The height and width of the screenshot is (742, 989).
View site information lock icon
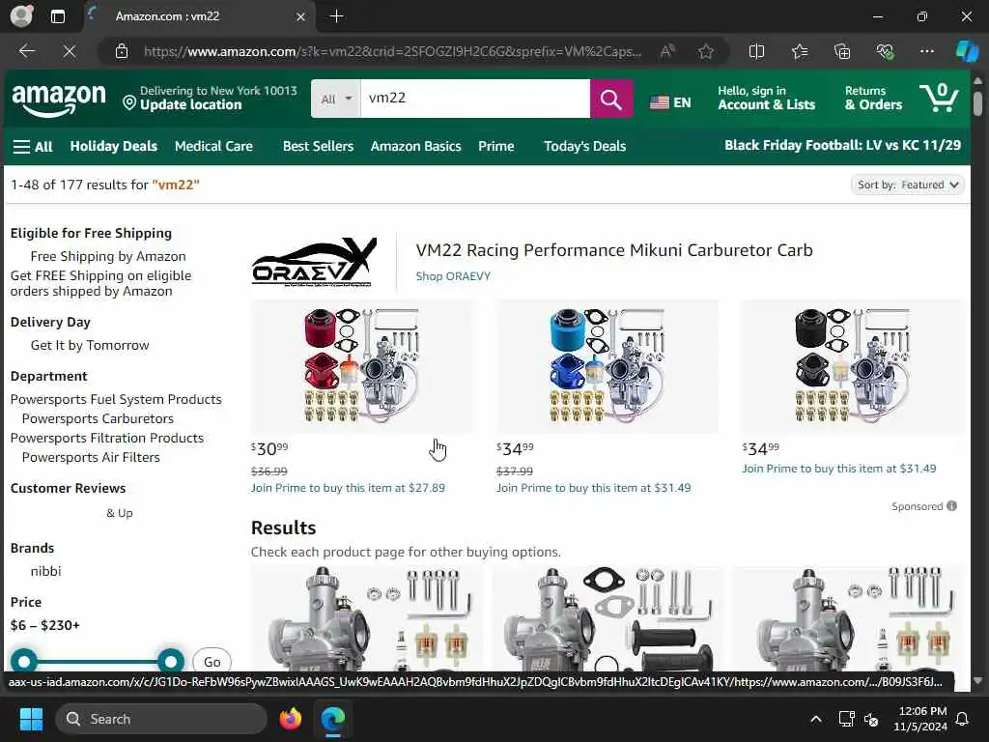122,52
